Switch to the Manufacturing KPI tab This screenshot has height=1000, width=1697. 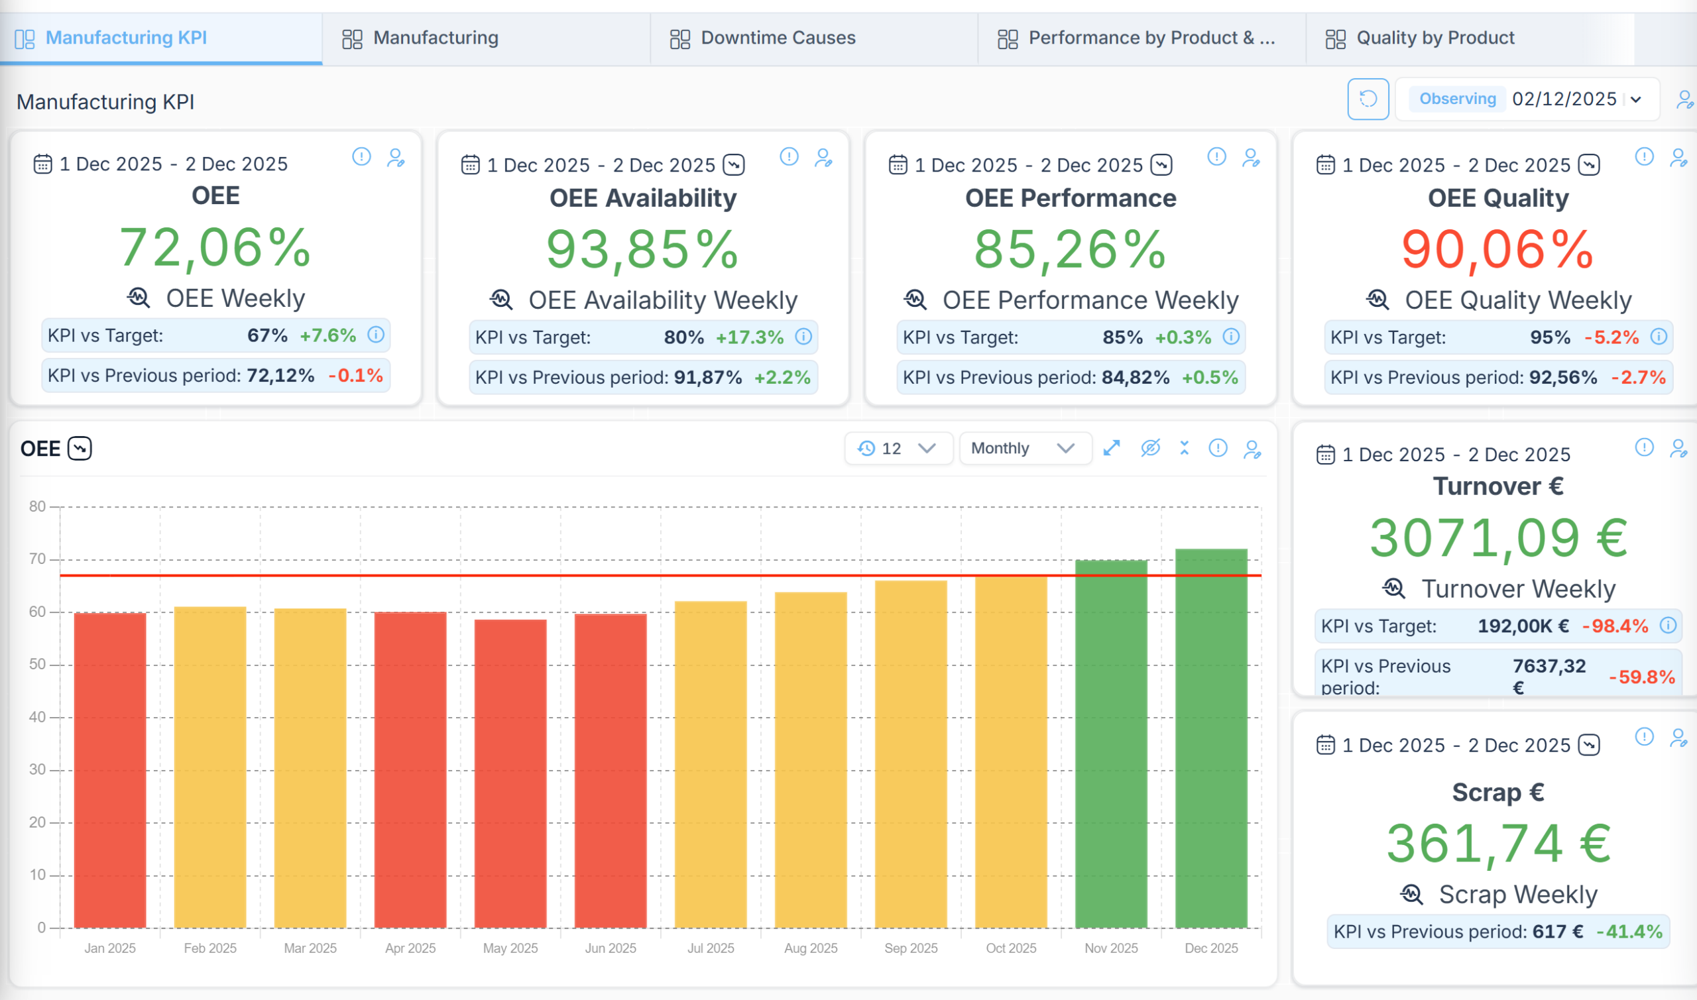point(161,38)
